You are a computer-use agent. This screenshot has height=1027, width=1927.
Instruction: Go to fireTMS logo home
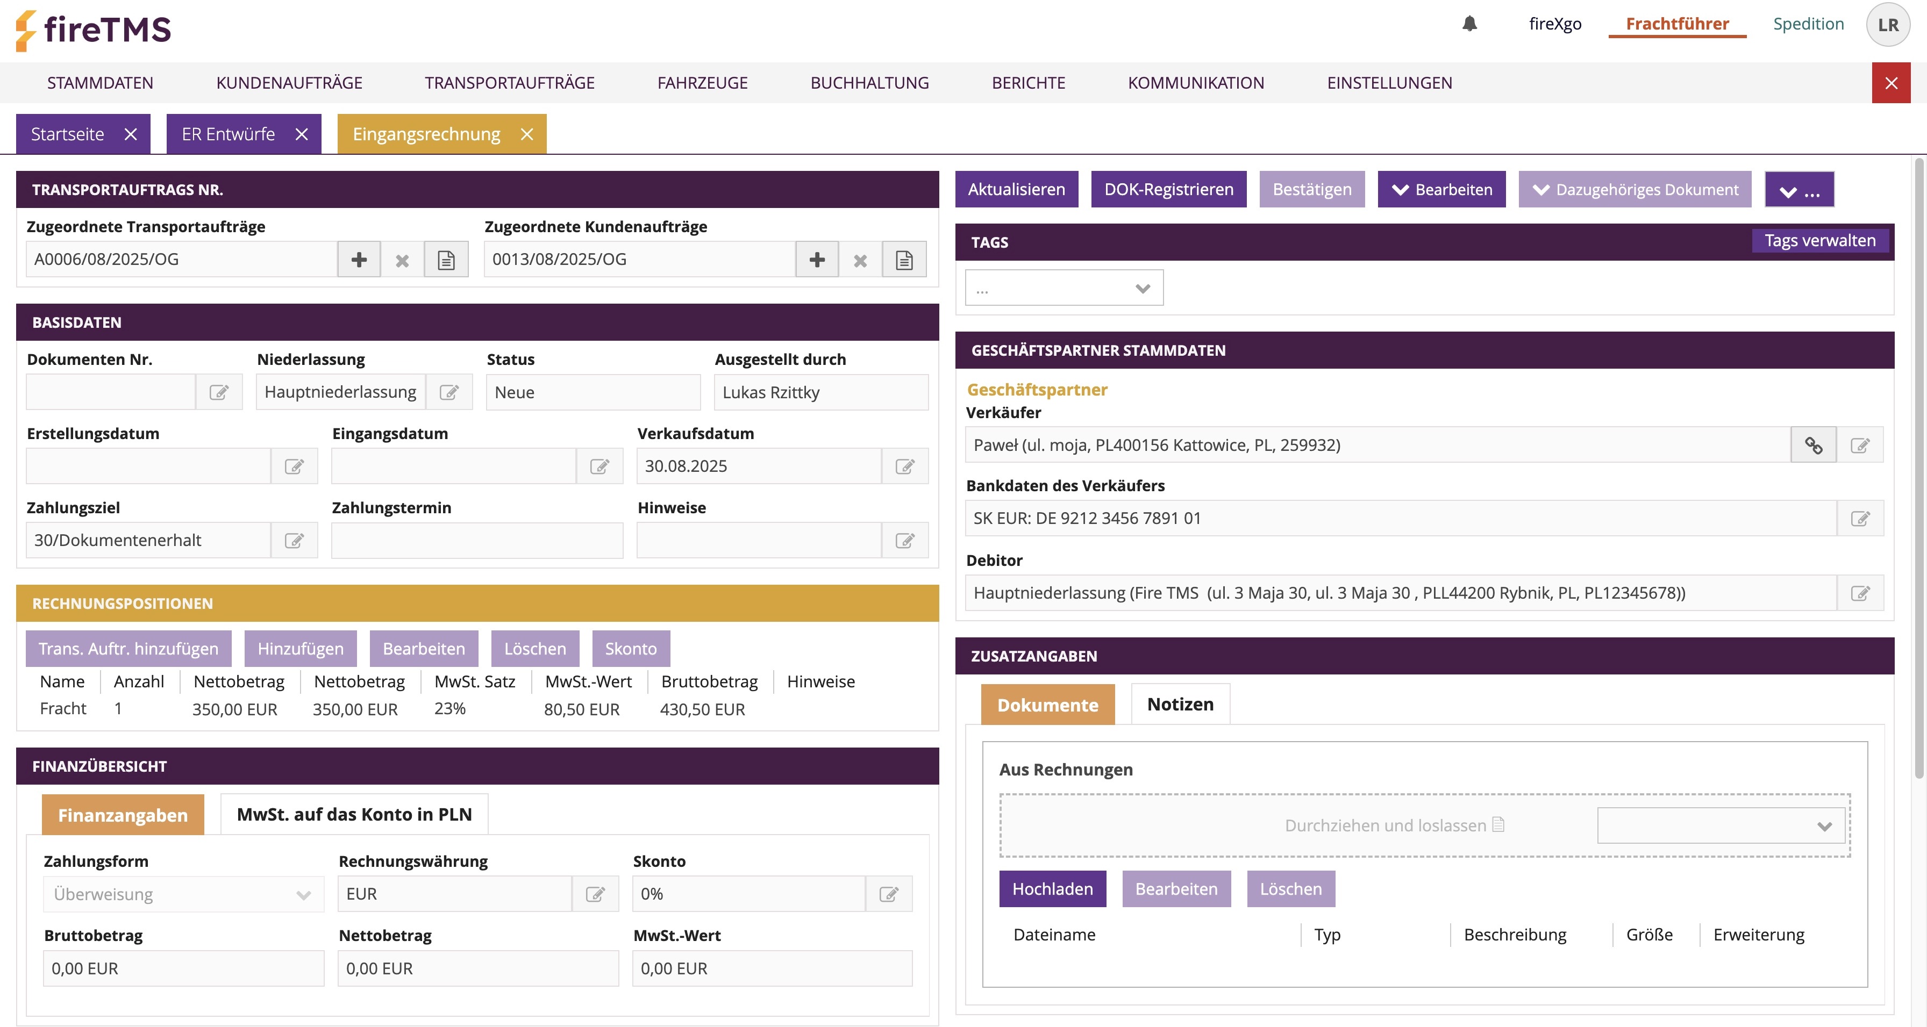(94, 30)
